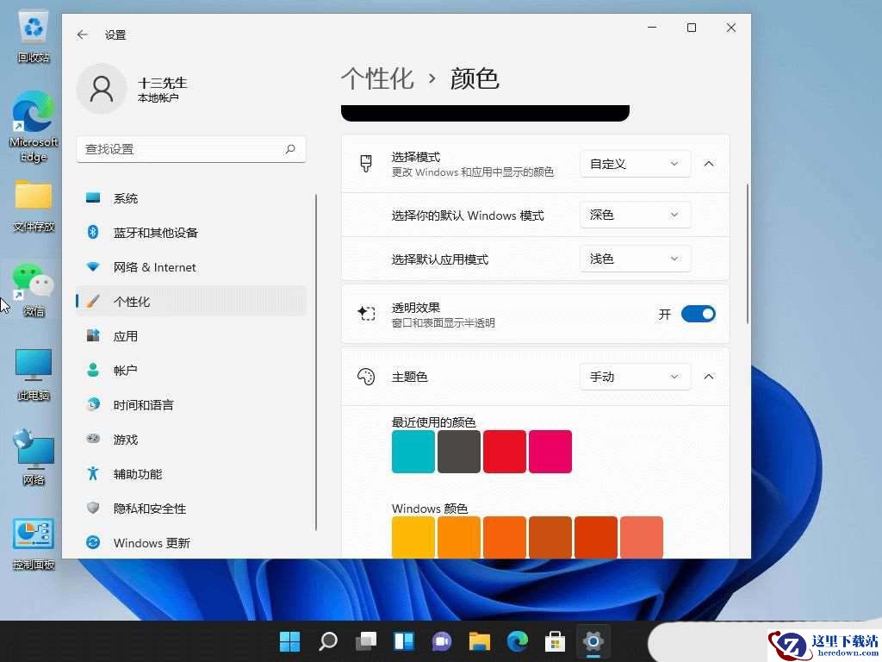Open default app mode dropdown showing 浅色
Image resolution: width=882 pixels, height=662 pixels.
tap(635, 259)
